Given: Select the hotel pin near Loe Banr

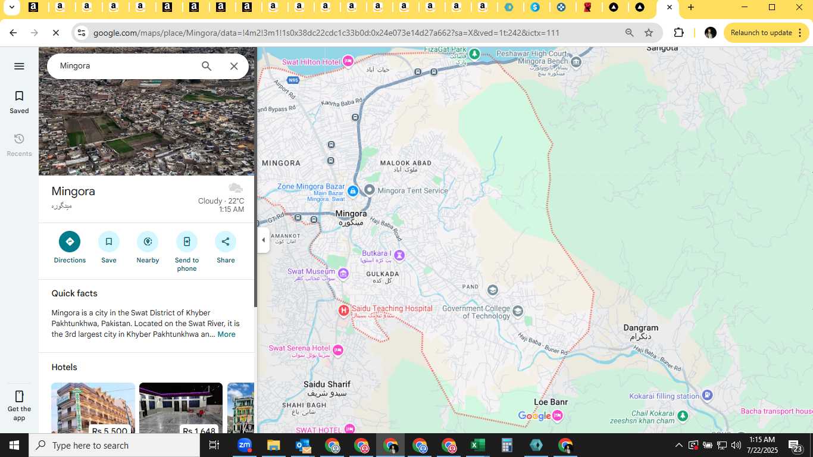Looking at the screenshot, I should 558,416.
